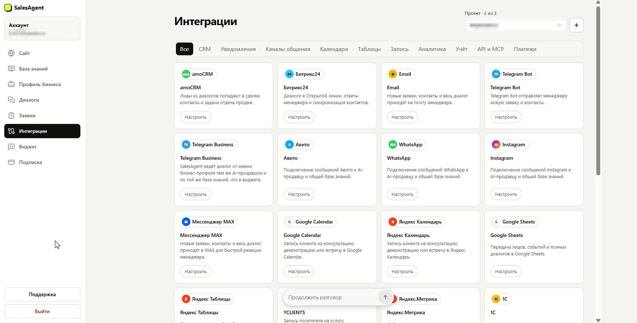The height and width of the screenshot is (323, 637).
Task: Open the Аккаунт account card
Action: pyautogui.click(x=42, y=29)
